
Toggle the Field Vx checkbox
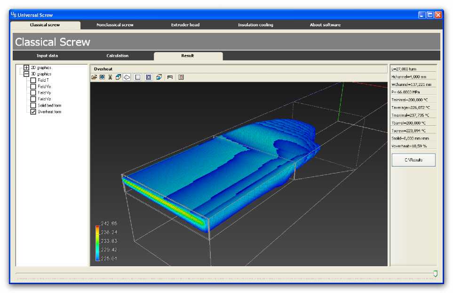click(33, 86)
